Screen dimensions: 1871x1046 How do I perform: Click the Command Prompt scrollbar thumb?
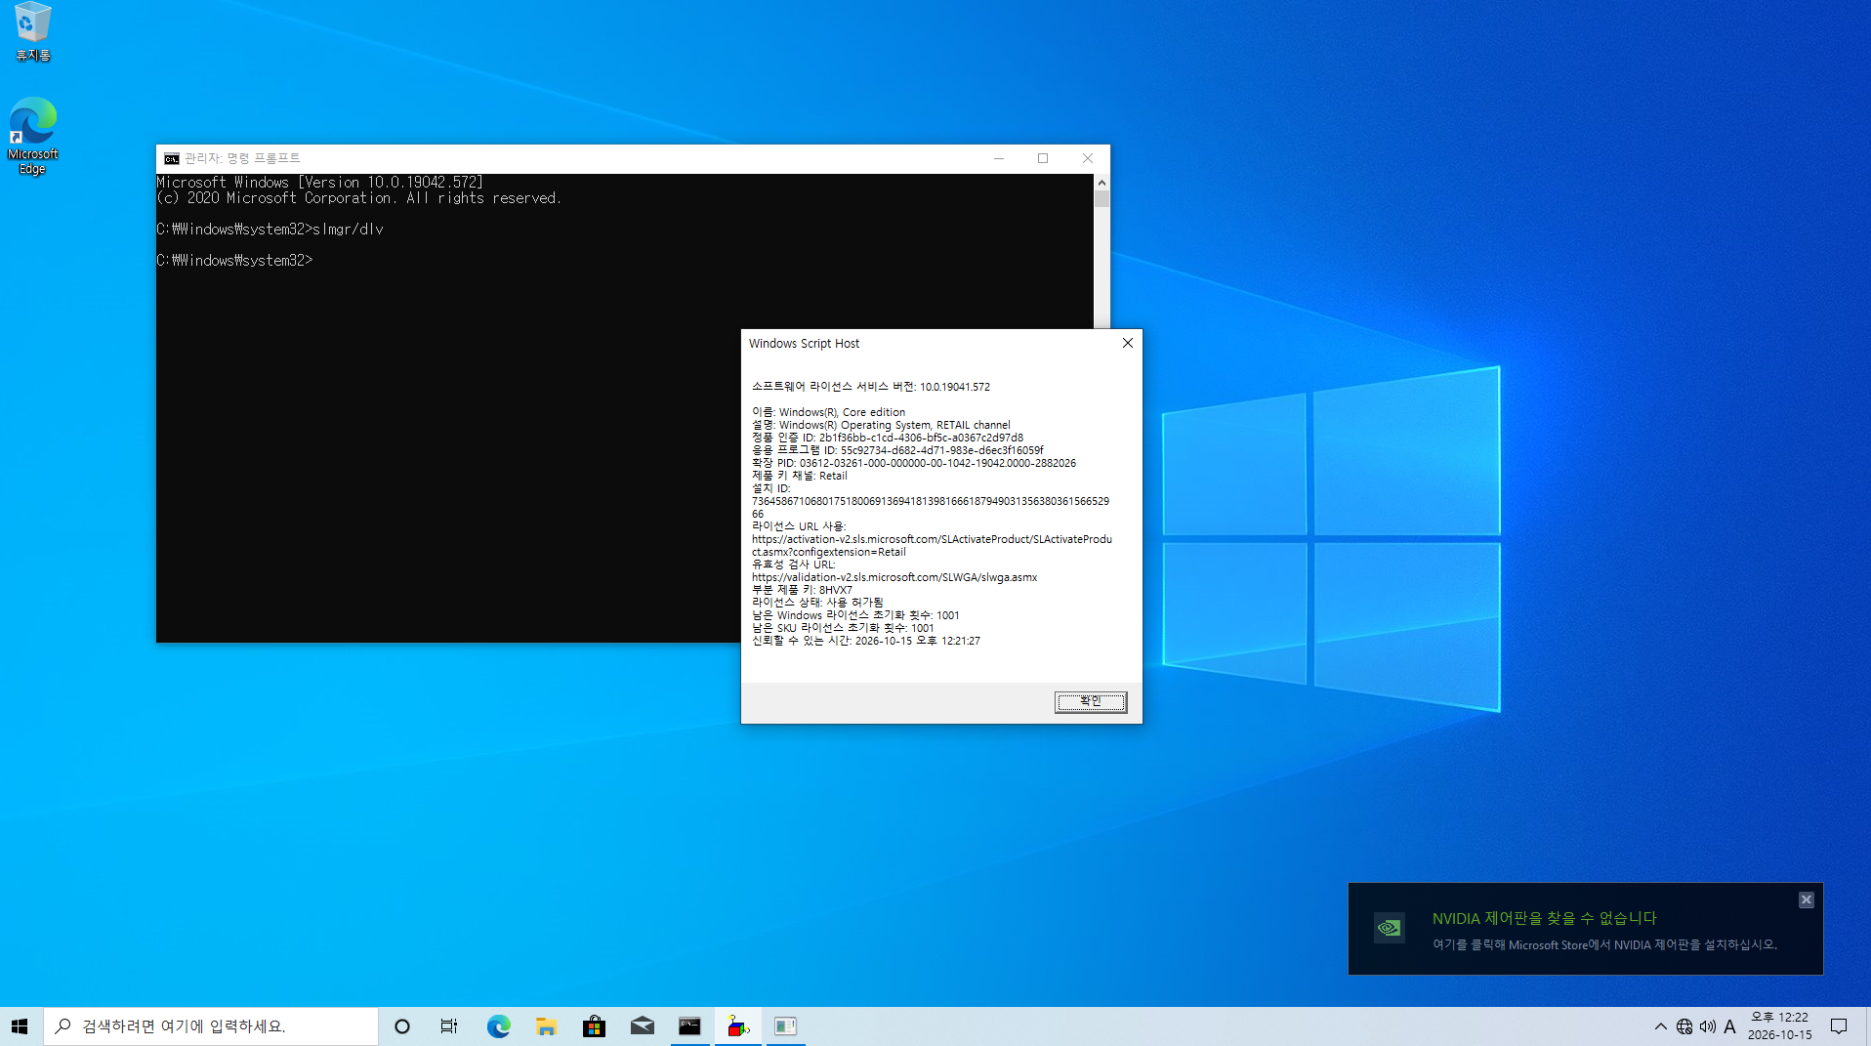click(x=1102, y=199)
